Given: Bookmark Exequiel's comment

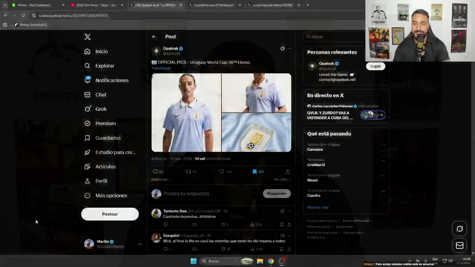Looking at the screenshot, I should (281, 249).
